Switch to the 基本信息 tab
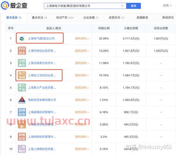Screen dimensions: 176x155 point(14,18)
